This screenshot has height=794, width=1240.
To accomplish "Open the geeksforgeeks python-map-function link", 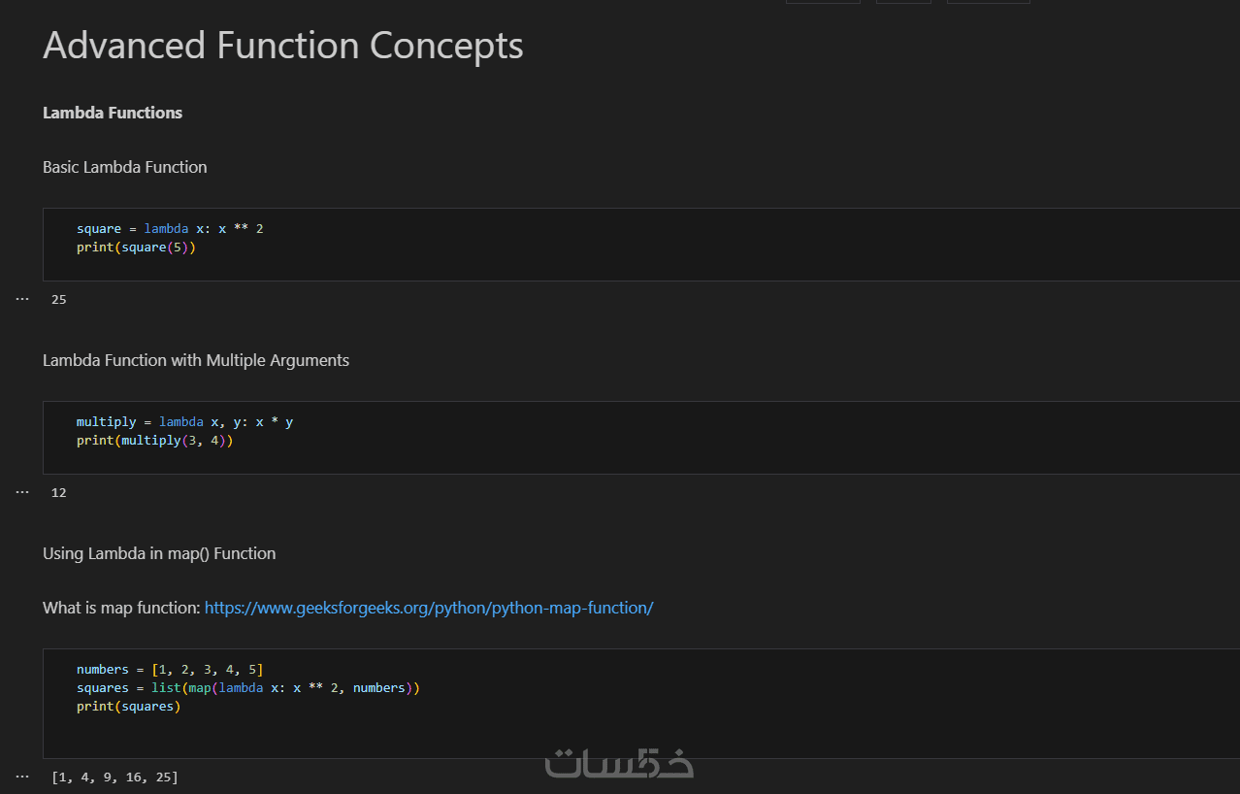I will pos(429,608).
